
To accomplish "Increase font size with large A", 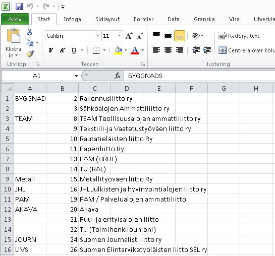I will 129,36.
